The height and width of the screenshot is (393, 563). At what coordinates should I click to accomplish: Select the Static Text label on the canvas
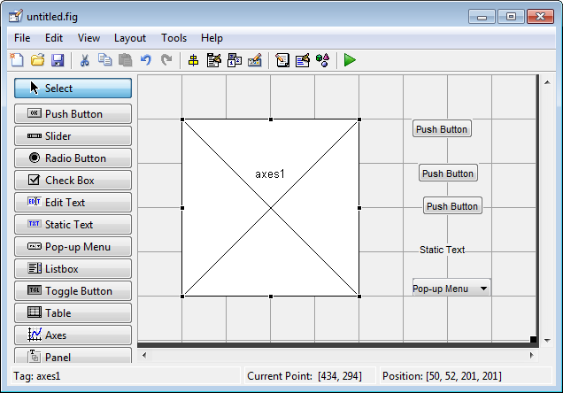(x=442, y=250)
